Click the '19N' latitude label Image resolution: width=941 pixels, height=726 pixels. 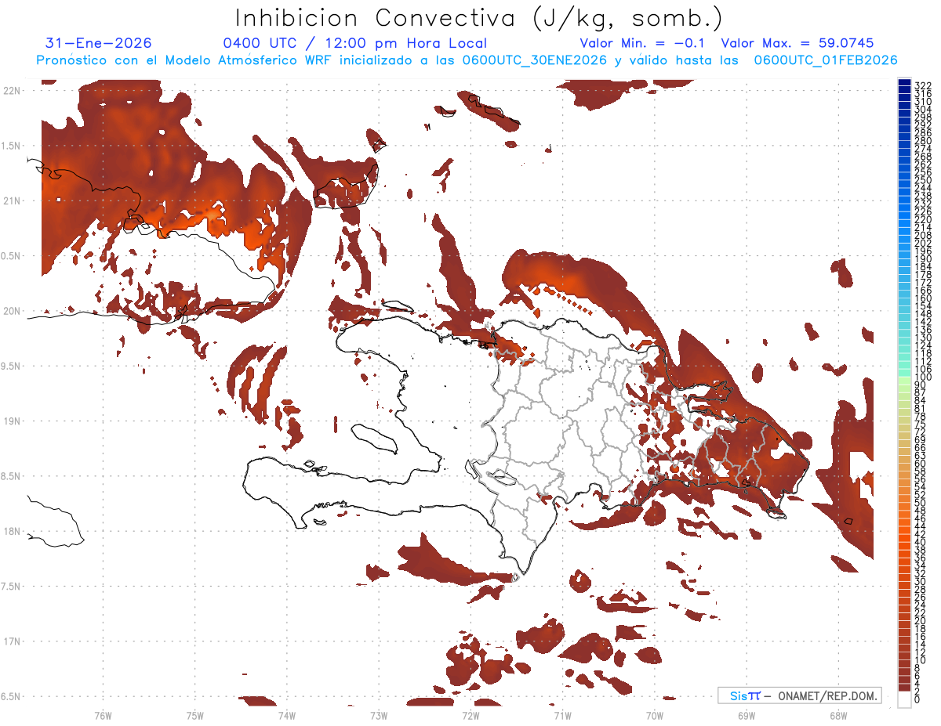tap(12, 421)
